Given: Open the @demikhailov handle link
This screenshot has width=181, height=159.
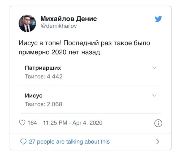Looking at the screenshot, I should 58,26.
